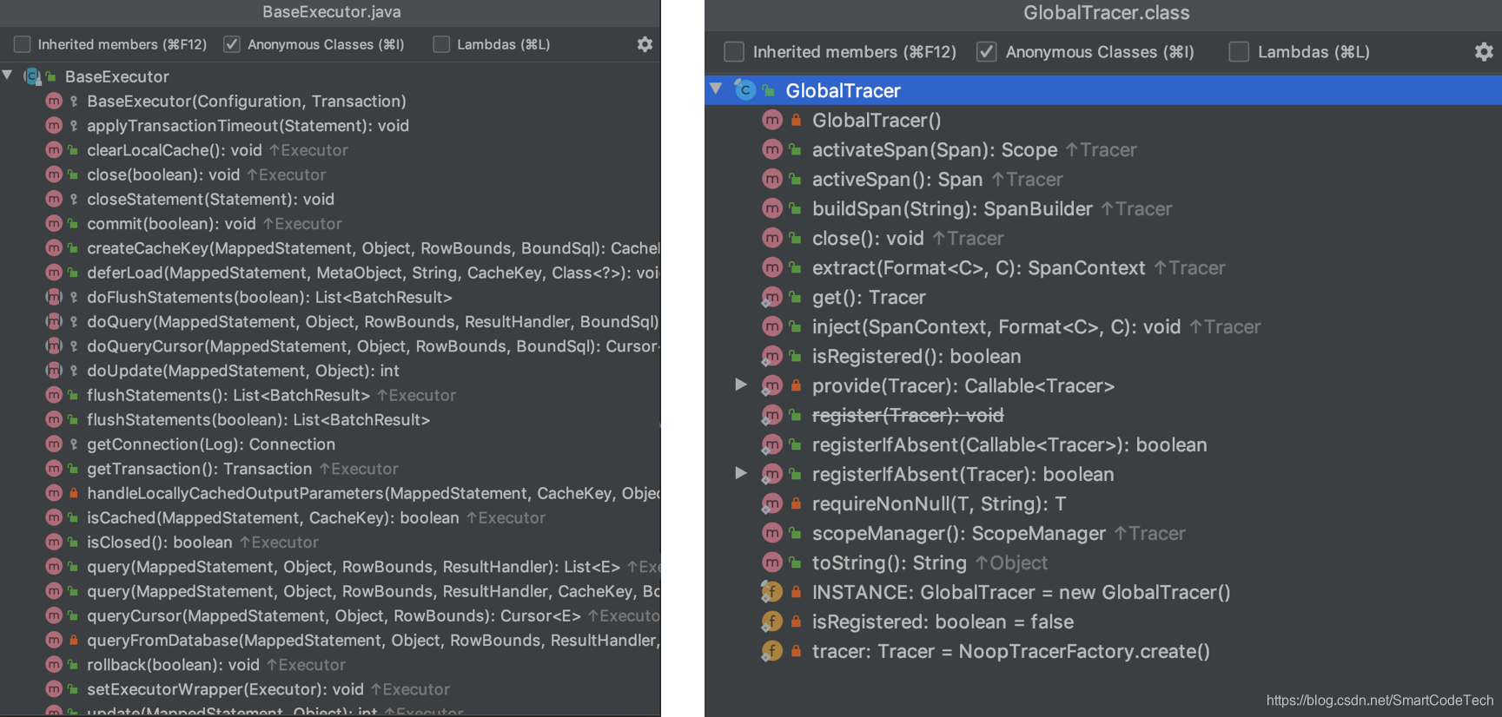Click lock icon beside requireNonNull(T, String)

796,503
